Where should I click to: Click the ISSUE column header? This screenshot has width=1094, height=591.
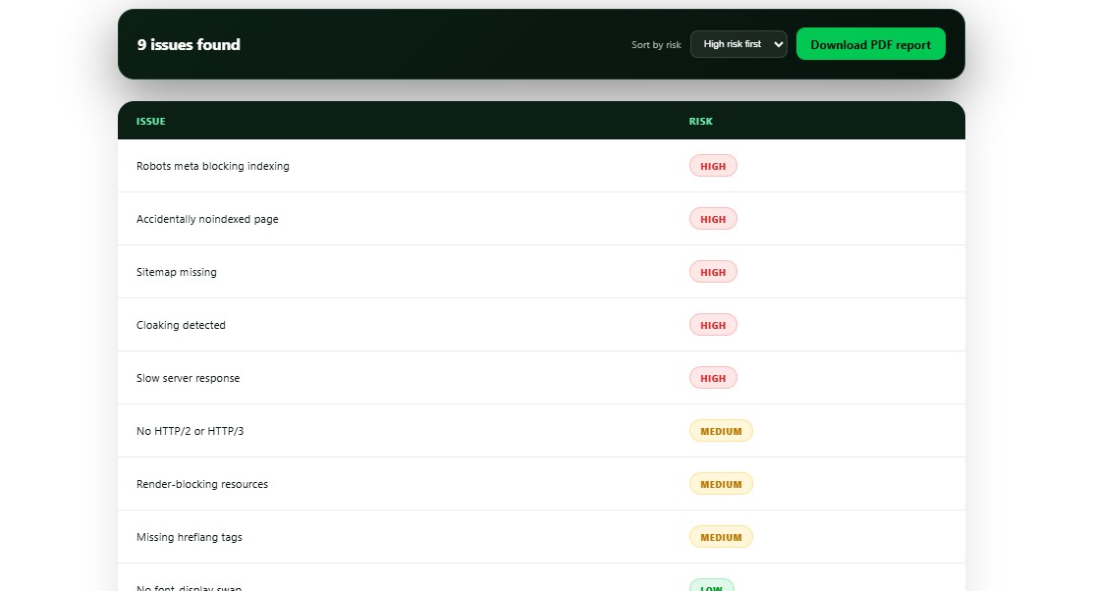(150, 122)
